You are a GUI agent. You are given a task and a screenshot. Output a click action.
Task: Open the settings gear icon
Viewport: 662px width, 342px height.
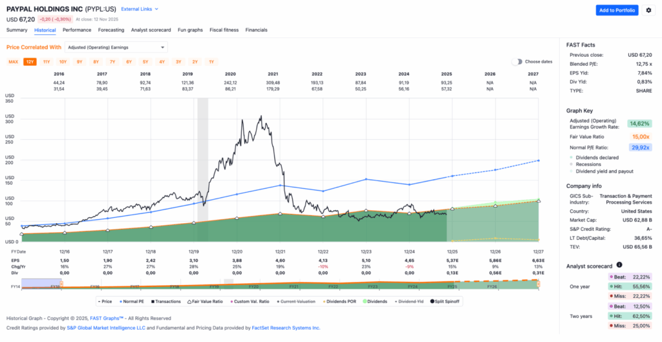click(x=648, y=10)
